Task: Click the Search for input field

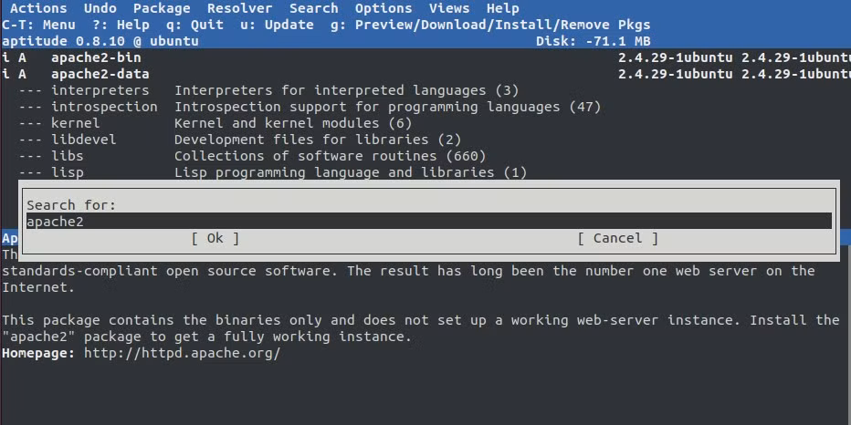Action: [429, 222]
